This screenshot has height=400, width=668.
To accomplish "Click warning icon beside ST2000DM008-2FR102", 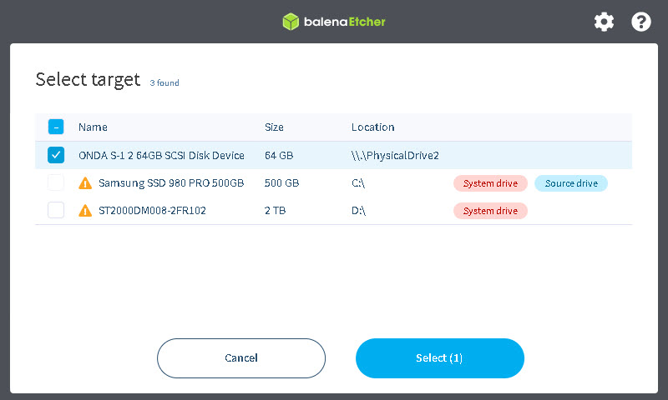I will (x=85, y=210).
